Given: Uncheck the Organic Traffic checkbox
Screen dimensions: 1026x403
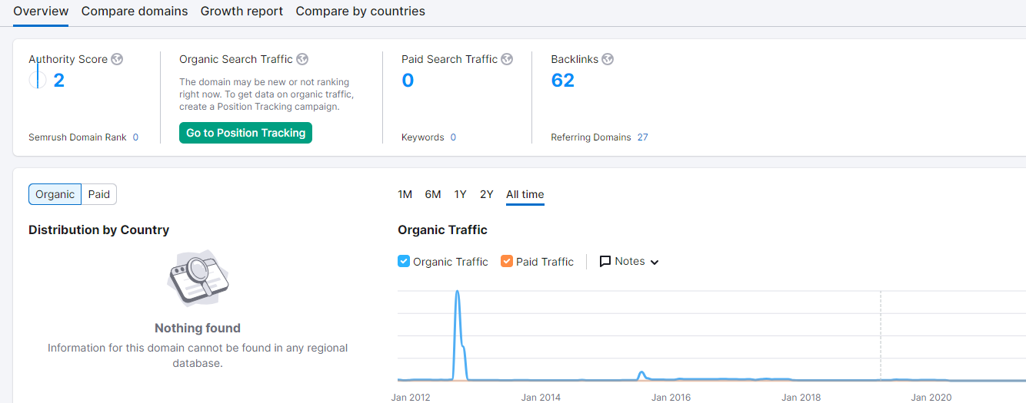Looking at the screenshot, I should pyautogui.click(x=404, y=261).
